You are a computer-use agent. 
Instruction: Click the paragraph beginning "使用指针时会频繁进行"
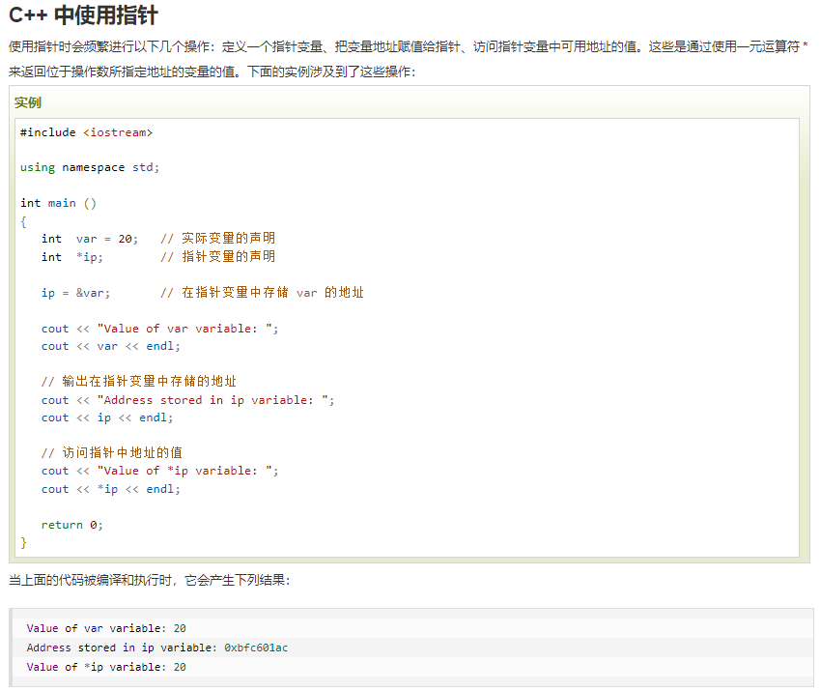(x=409, y=59)
